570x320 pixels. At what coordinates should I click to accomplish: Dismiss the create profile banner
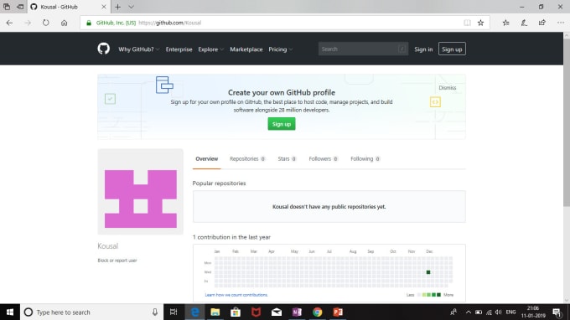447,87
